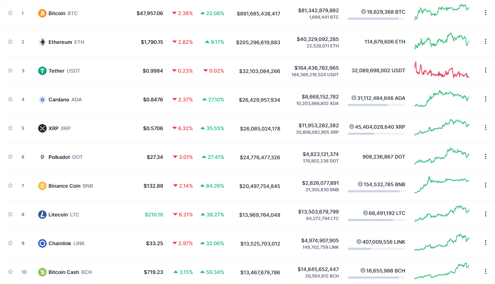Toggle the watchlist star for Cardano
The width and height of the screenshot is (495, 284).
point(10,99)
